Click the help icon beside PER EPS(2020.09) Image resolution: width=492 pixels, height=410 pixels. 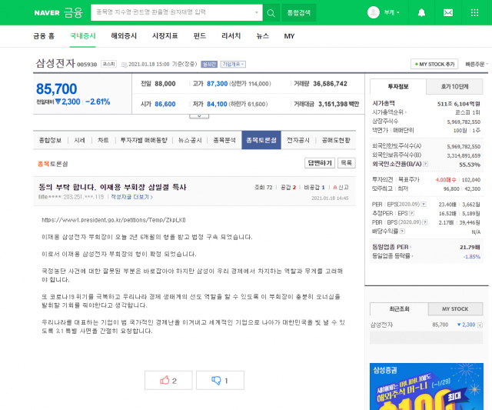coord(424,205)
